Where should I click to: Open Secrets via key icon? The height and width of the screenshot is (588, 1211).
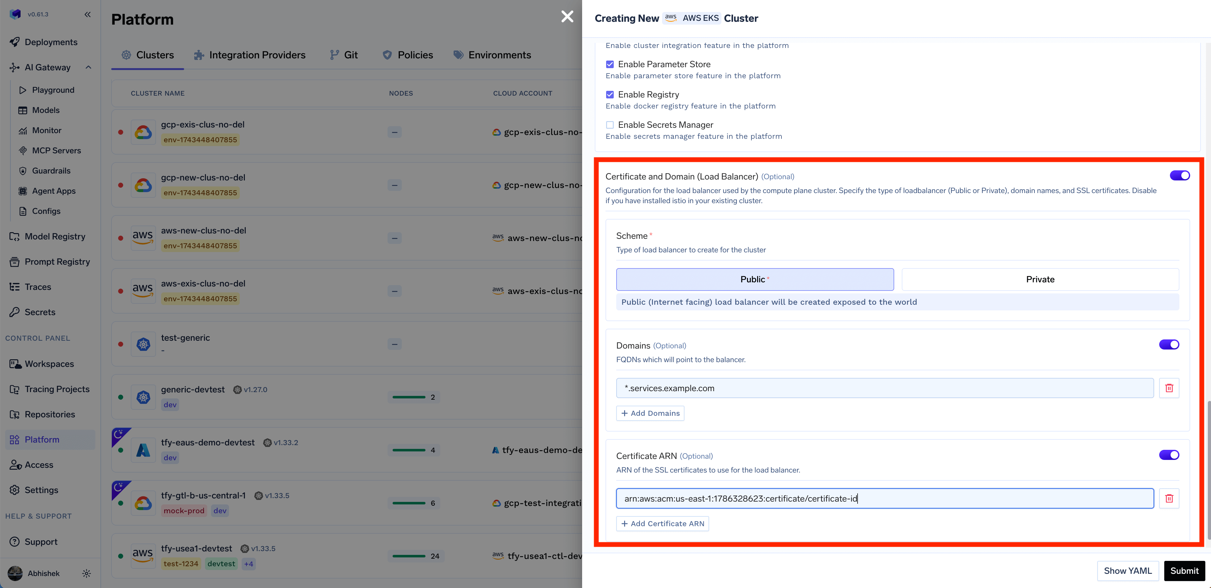[15, 312]
